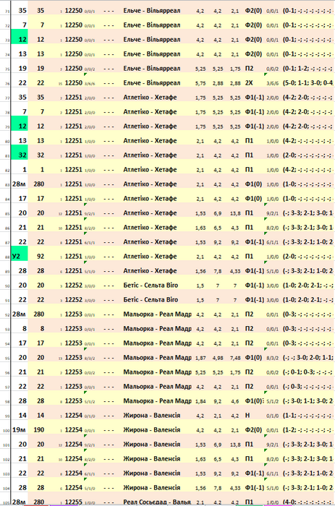Select the Ф1(-1) cell in row 78
The image size is (335, 506).
255,112
